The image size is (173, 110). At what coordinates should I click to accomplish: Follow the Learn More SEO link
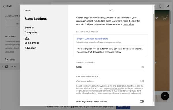pyautogui.click(x=128, y=25)
